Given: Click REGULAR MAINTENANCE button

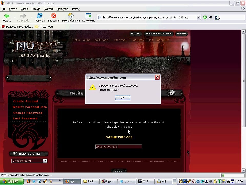Looking at the screenshot, I should pos(159,34).
